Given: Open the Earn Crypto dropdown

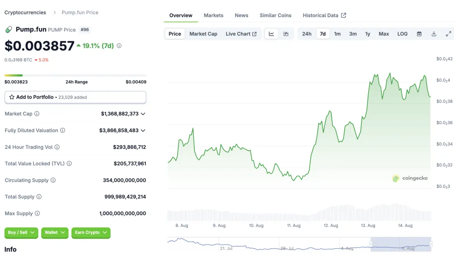Looking at the screenshot, I should click(x=91, y=232).
